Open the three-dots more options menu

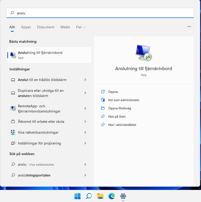pyautogui.click(x=189, y=27)
